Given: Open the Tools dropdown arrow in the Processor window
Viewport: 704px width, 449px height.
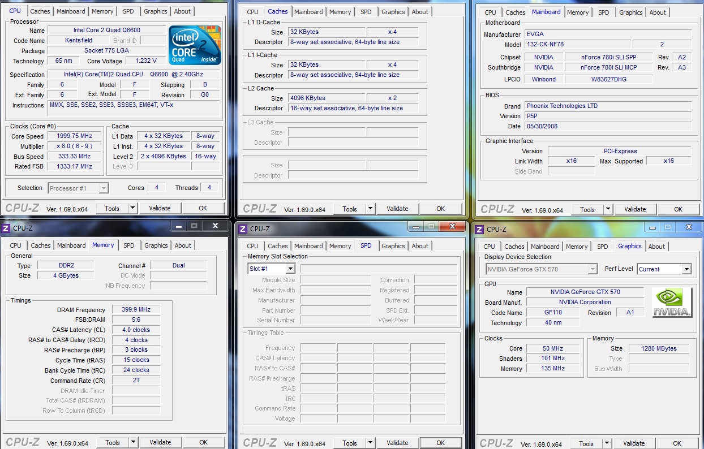Looking at the screenshot, I should tap(132, 208).
